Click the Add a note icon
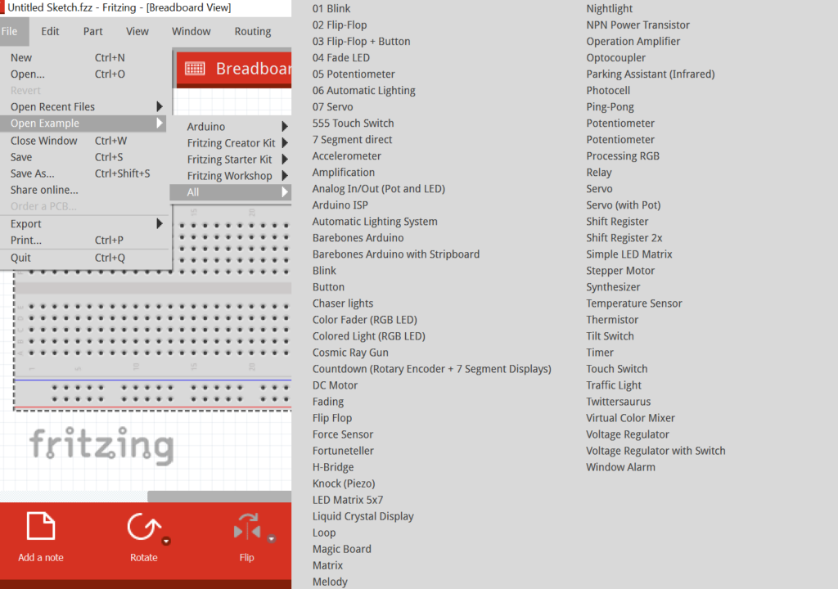The height and width of the screenshot is (589, 838). click(x=41, y=528)
